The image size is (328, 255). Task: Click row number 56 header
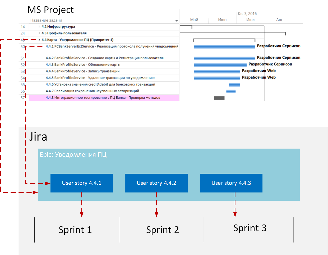23,91
